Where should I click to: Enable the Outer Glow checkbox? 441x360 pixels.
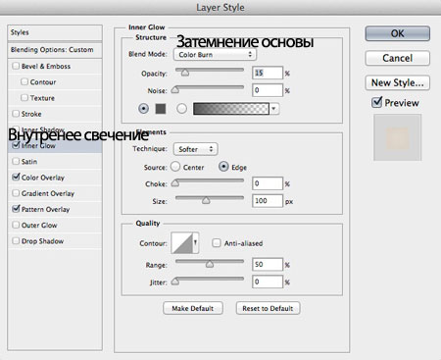pyautogui.click(x=16, y=225)
